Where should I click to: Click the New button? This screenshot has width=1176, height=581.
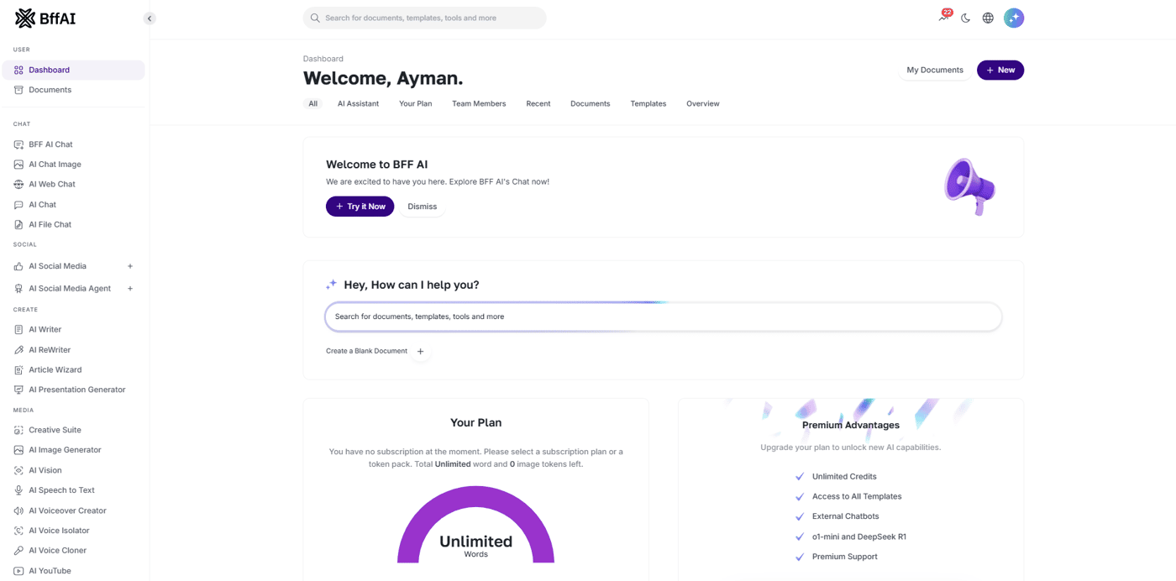(x=1000, y=70)
